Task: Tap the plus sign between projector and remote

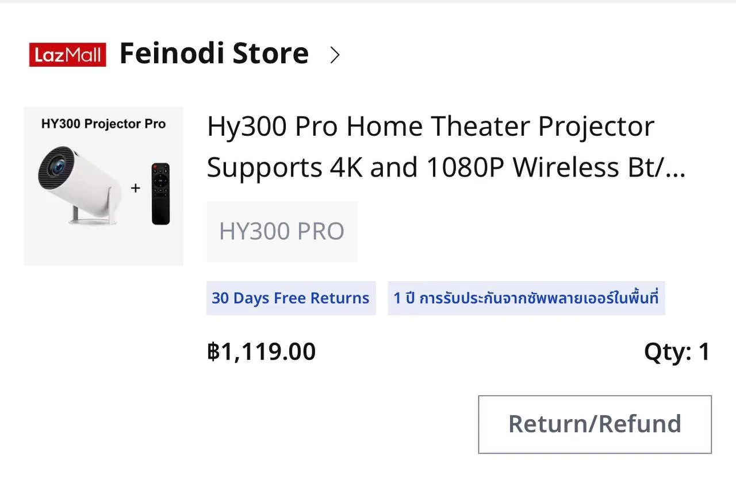Action: pyautogui.click(x=136, y=188)
